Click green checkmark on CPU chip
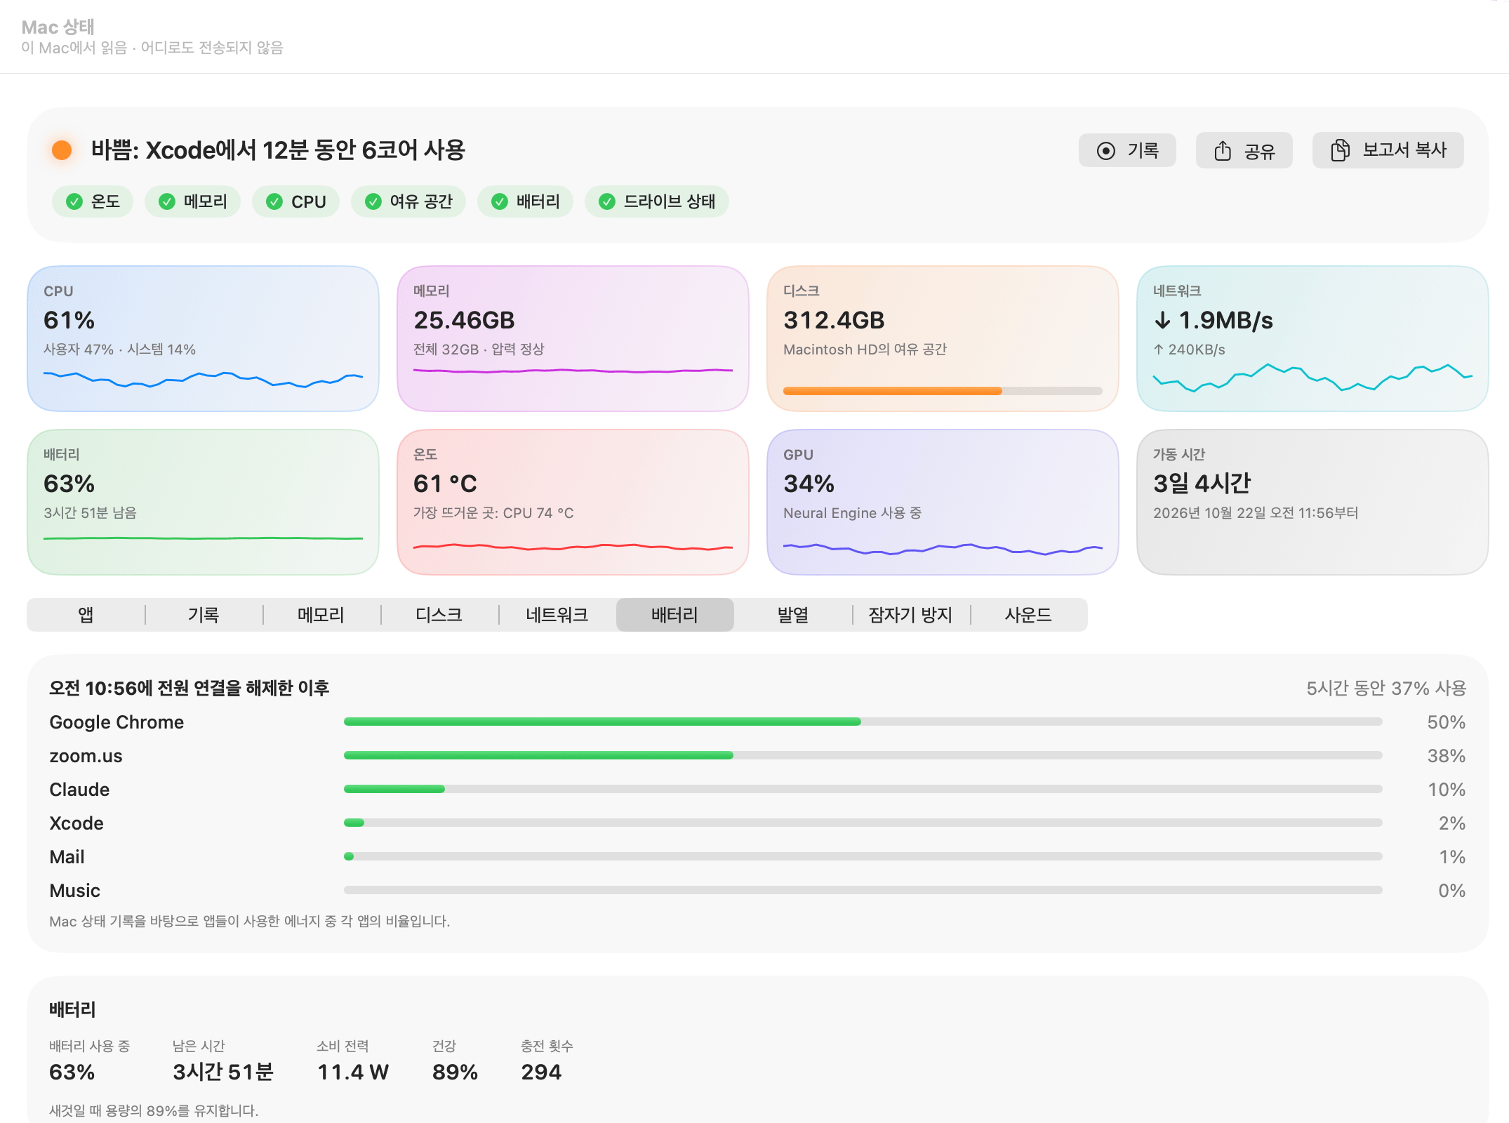Image resolution: width=1509 pixels, height=1123 pixels. click(x=274, y=202)
